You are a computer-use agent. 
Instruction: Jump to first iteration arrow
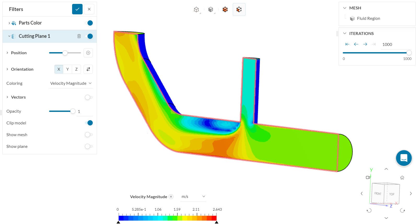pos(347,44)
